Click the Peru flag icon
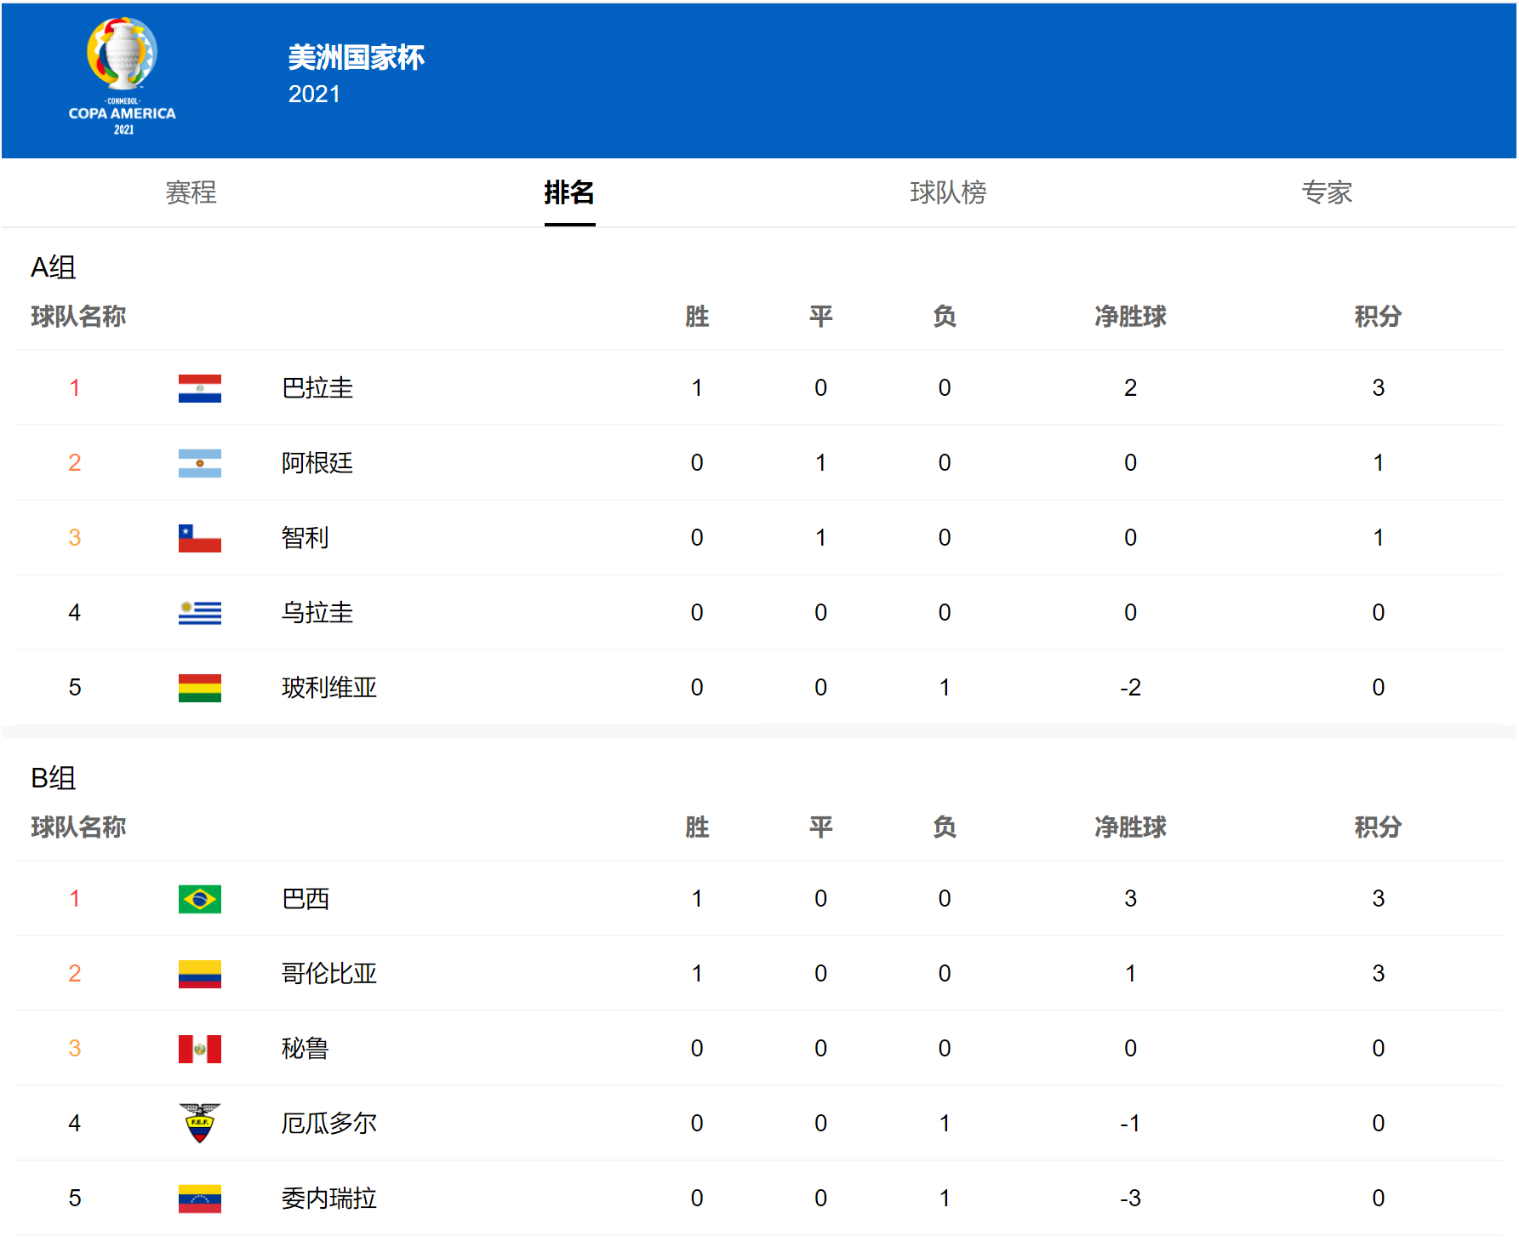 click(200, 1049)
